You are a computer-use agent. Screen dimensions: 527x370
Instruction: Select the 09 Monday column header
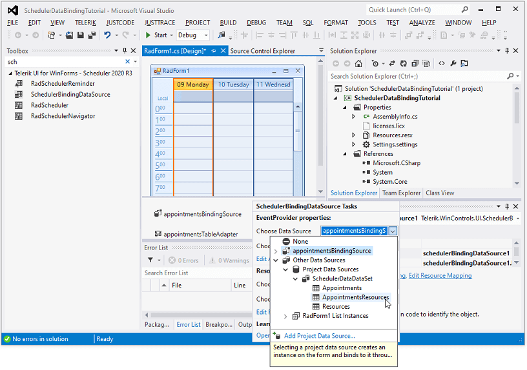[x=193, y=84]
